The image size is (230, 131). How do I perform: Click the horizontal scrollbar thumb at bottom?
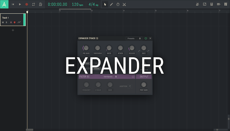pyautogui.click(x=30, y=130)
